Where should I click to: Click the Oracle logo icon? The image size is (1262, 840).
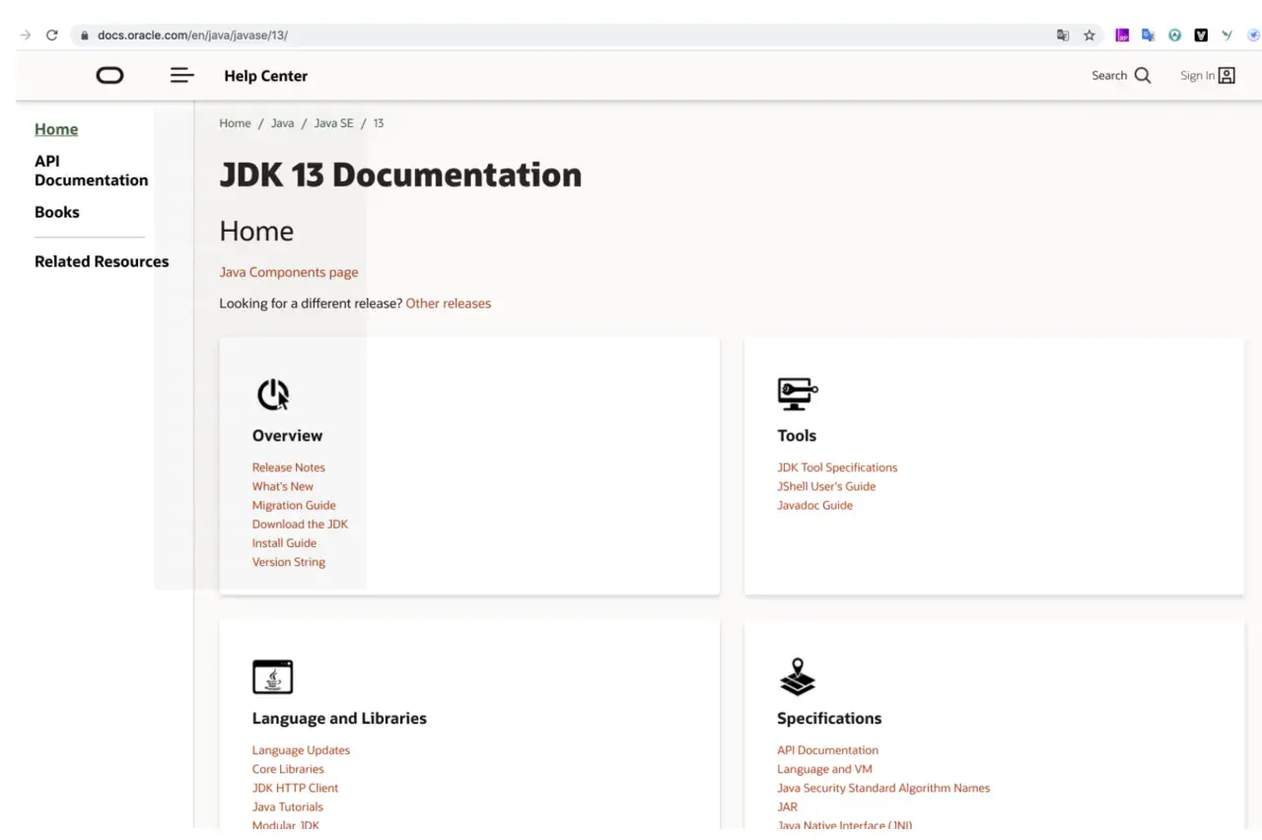coord(109,76)
